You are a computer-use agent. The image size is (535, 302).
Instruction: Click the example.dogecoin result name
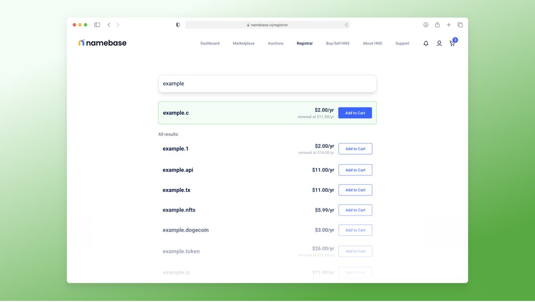point(185,230)
